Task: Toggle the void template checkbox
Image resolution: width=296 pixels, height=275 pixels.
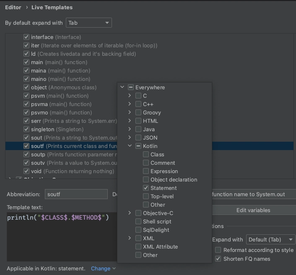Action: (26, 171)
